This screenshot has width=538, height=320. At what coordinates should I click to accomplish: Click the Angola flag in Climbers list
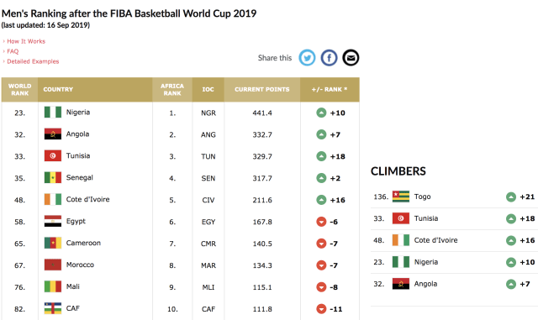401,284
